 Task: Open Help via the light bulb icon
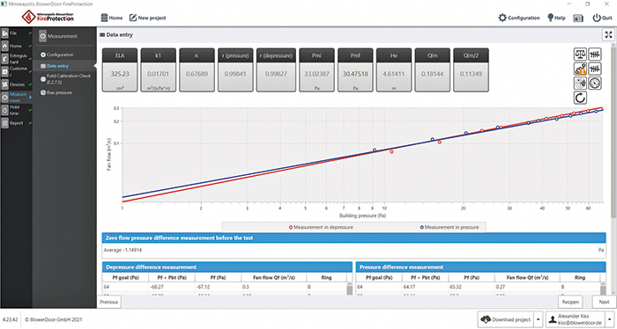[x=551, y=18]
